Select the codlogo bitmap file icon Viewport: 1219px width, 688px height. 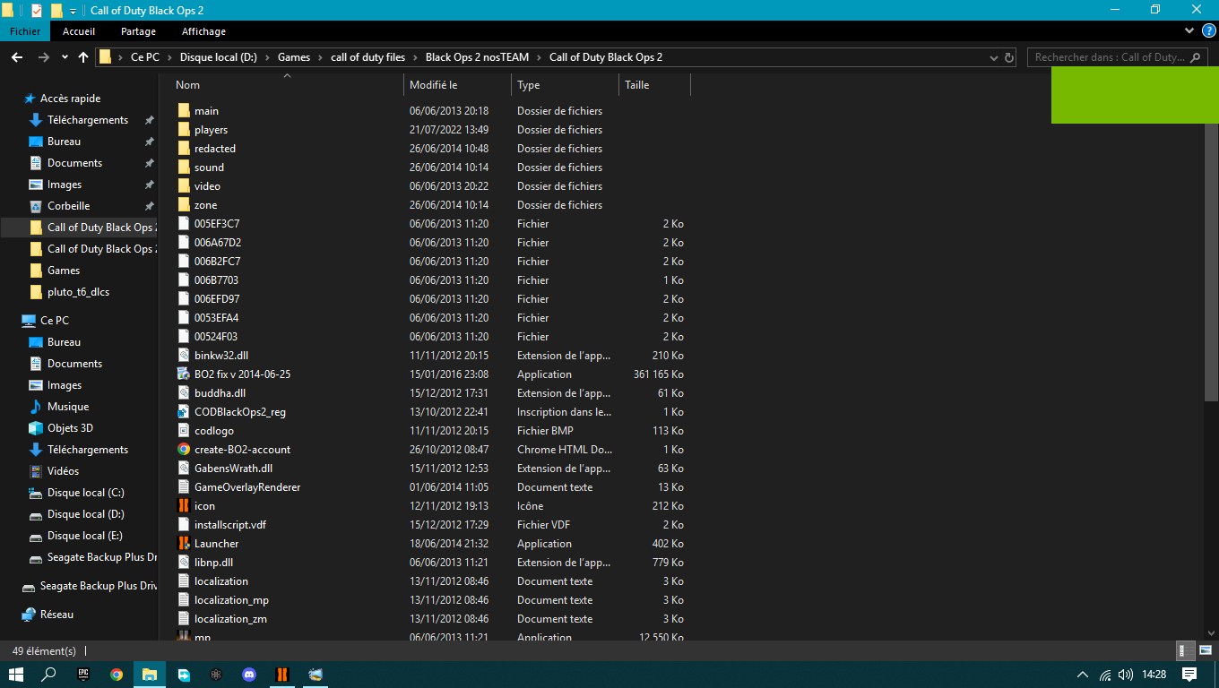click(184, 431)
